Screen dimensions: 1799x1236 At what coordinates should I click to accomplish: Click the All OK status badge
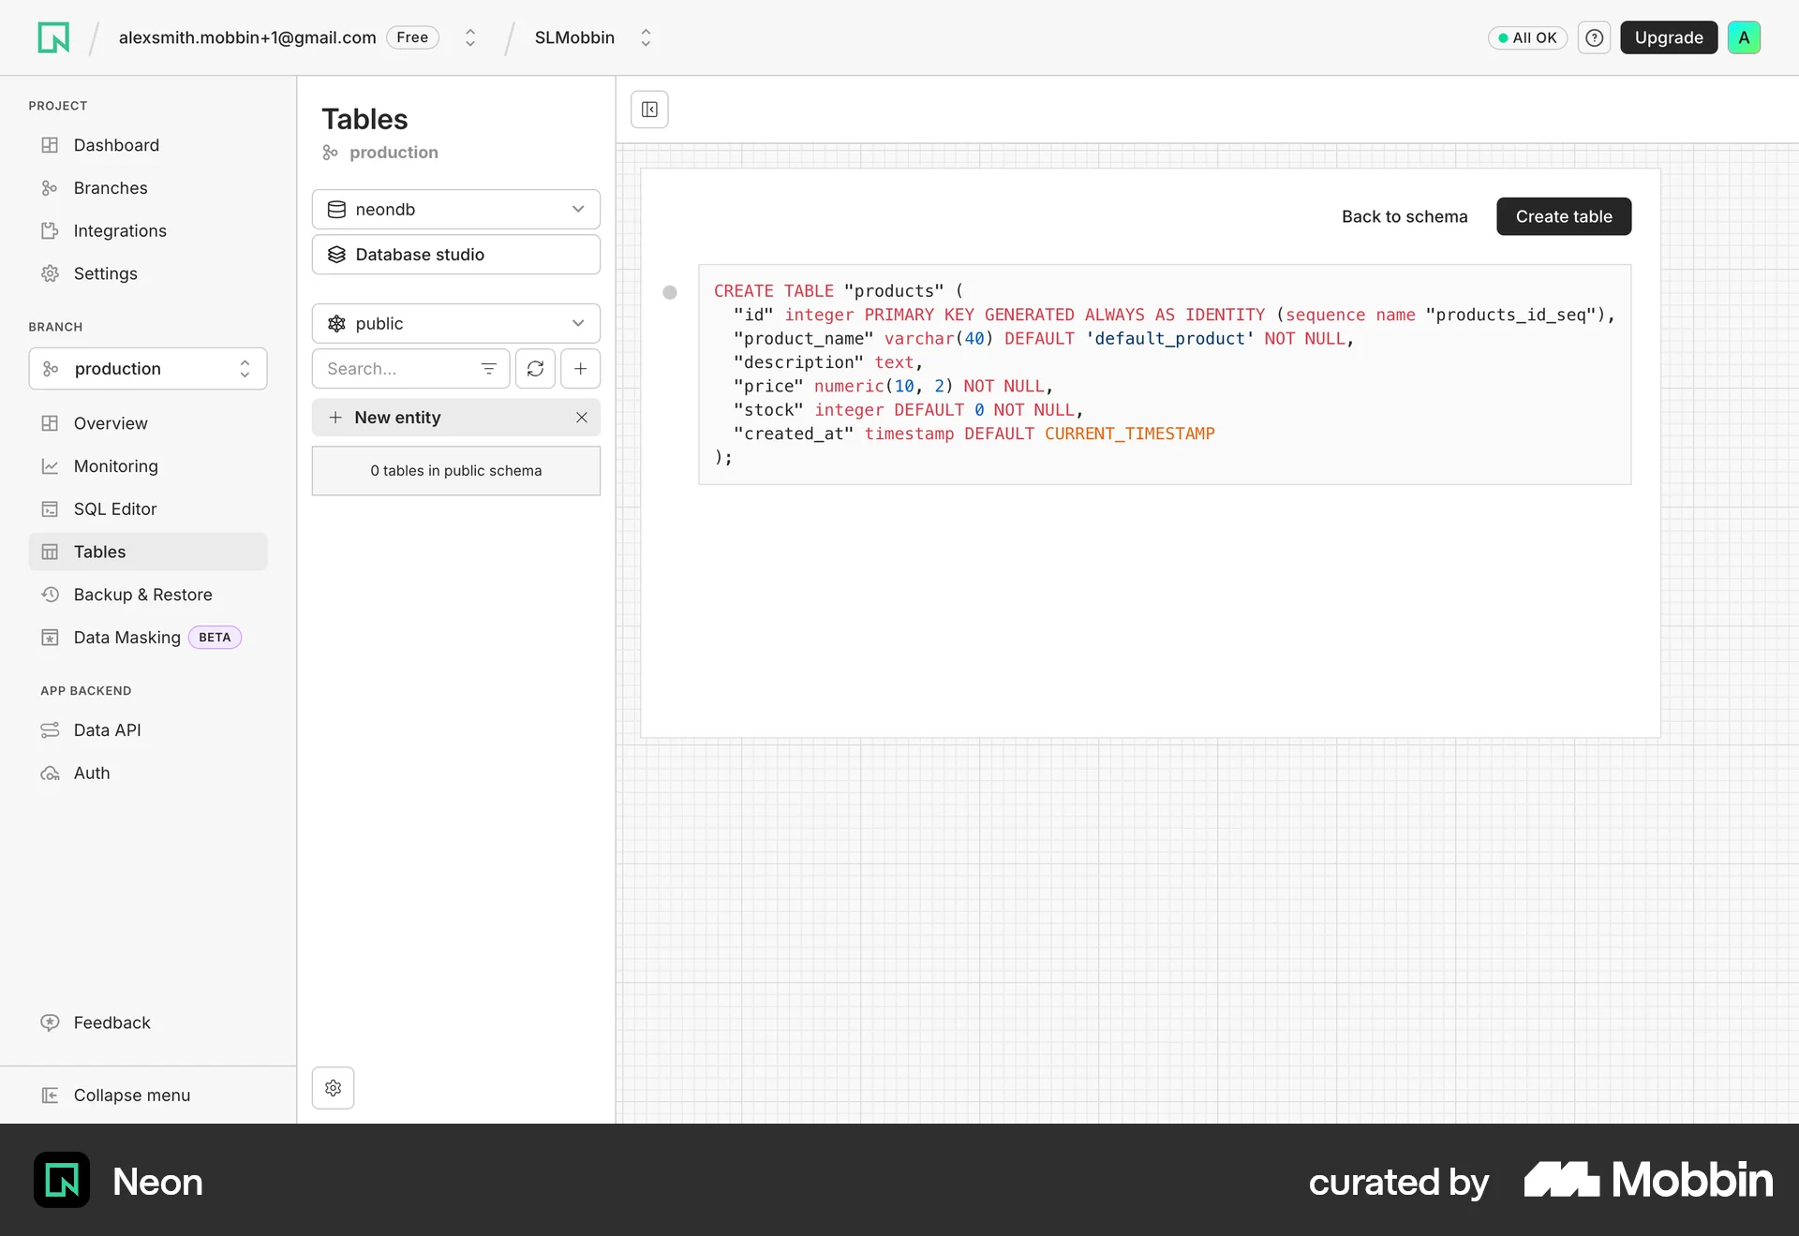(x=1527, y=37)
